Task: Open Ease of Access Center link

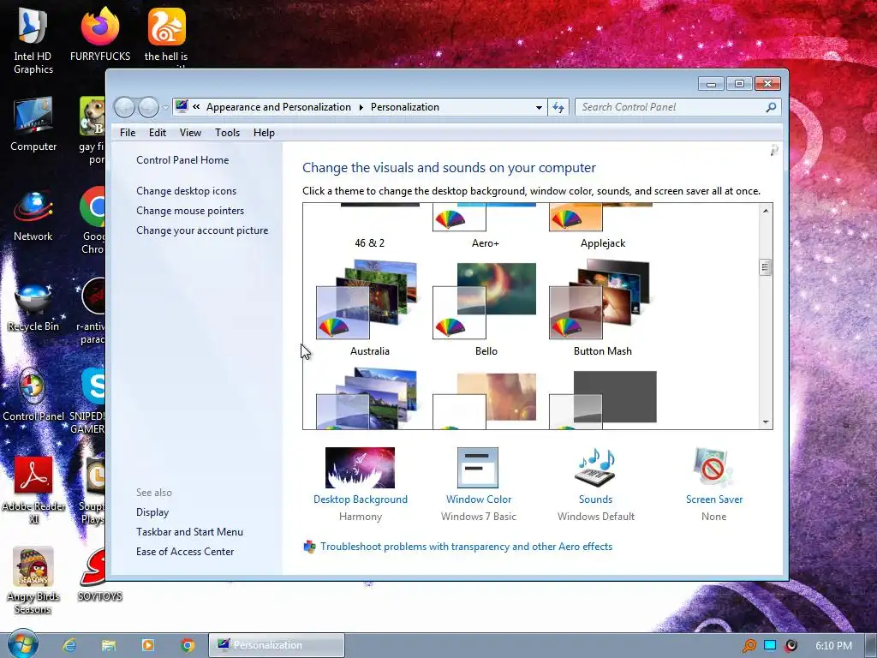Action: coord(185,551)
